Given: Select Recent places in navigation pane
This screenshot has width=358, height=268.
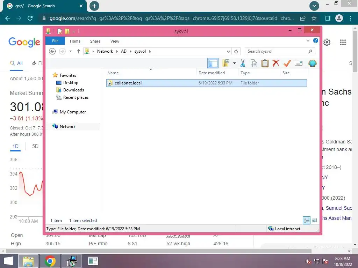Looking at the screenshot, I should pyautogui.click(x=72, y=97).
